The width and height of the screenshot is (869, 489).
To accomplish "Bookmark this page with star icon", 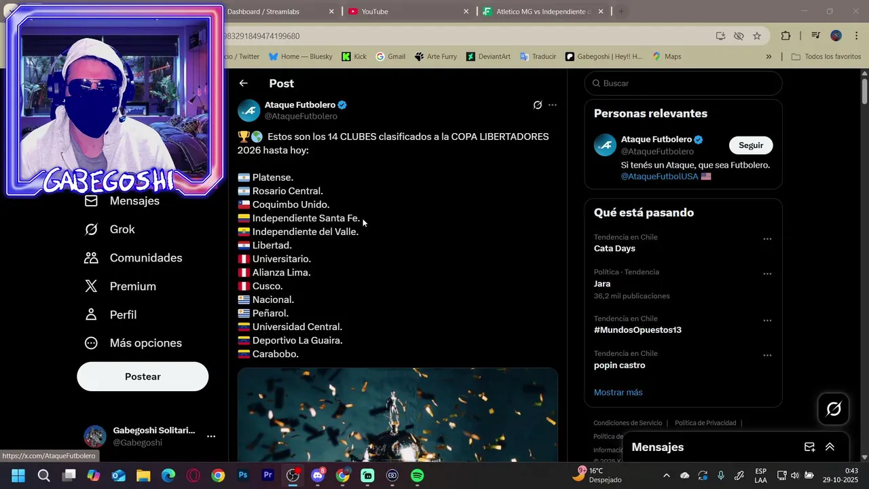I will [x=757, y=36].
